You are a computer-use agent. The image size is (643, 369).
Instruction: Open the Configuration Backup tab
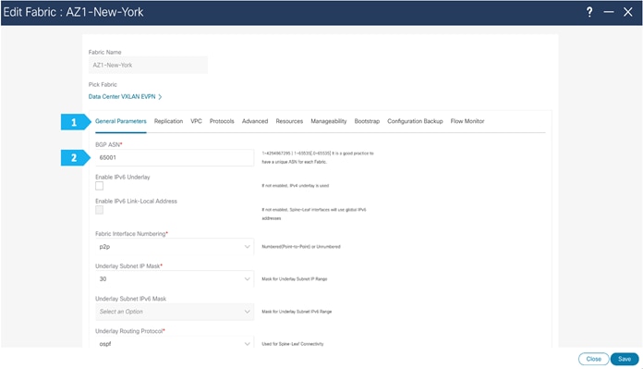coord(415,121)
